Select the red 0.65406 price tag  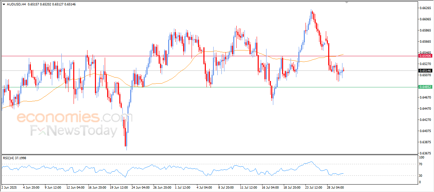(x=425, y=56)
